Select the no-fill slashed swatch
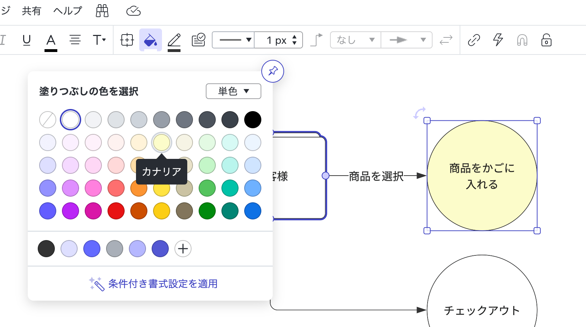Viewport: 586px width, 327px height. pyautogui.click(x=48, y=120)
